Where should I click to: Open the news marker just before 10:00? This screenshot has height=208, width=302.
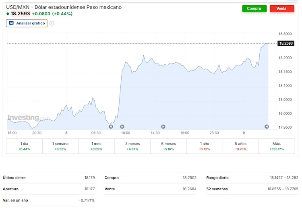click(122, 127)
